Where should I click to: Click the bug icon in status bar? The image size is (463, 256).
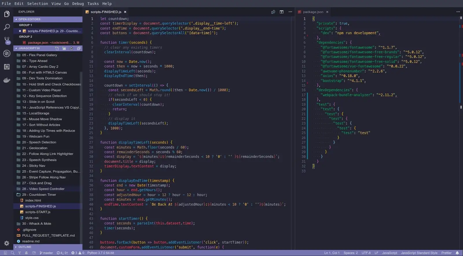pos(27,253)
